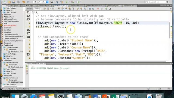The width and height of the screenshot is (174, 98).
Task: Open the dropdown arrow next to Profile Project
Action: click(80, 2)
